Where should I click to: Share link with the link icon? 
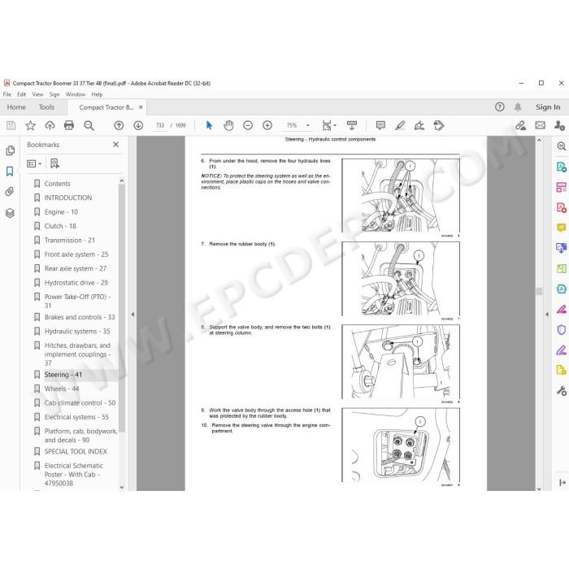(x=521, y=125)
